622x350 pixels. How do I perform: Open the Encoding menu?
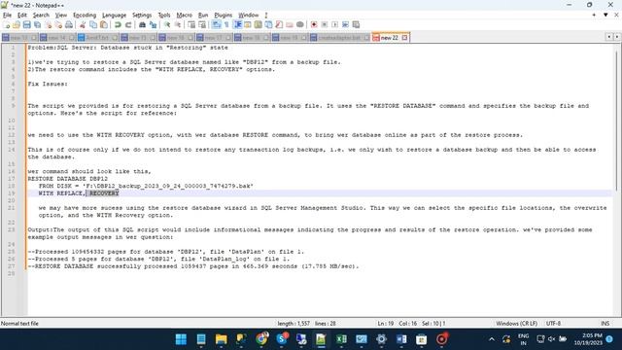85,16
